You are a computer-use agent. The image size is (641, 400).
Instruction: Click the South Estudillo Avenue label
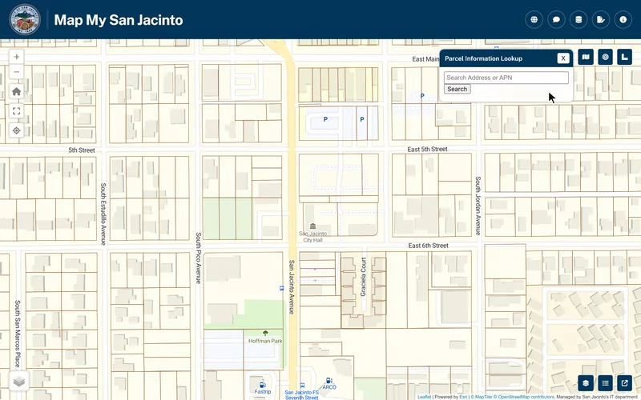coord(103,214)
